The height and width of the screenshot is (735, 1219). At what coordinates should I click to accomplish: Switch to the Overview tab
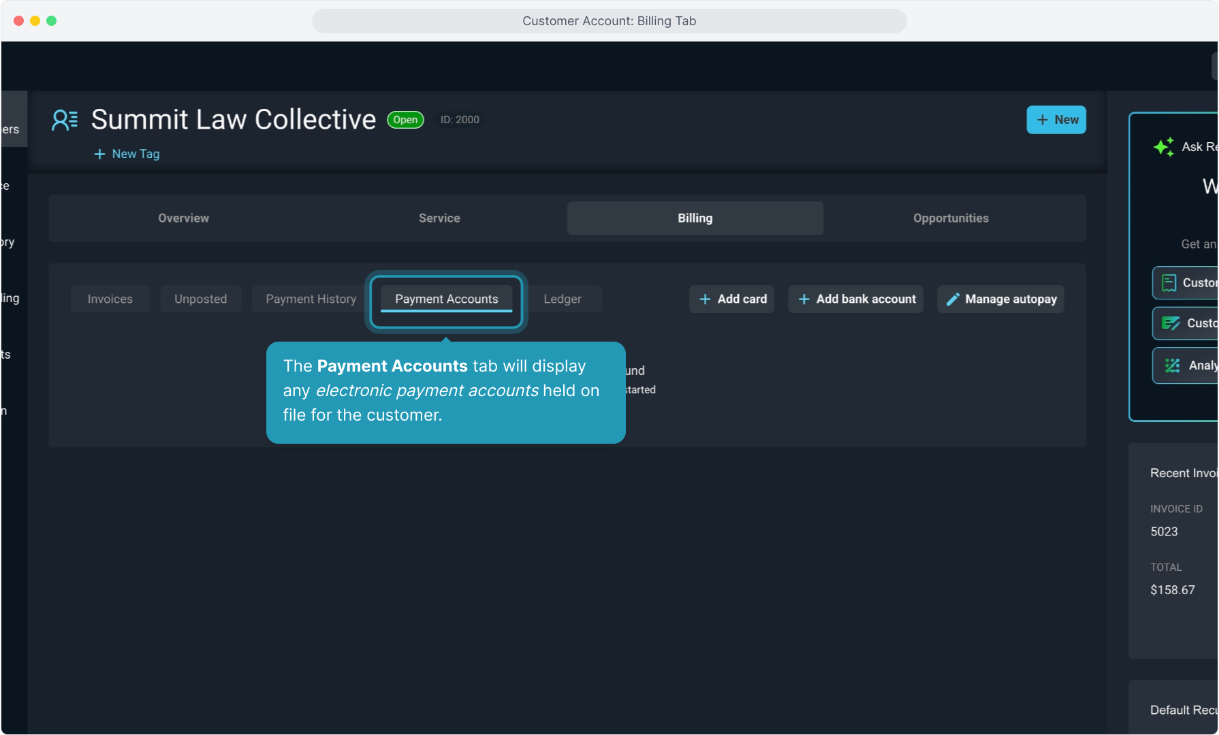(183, 218)
